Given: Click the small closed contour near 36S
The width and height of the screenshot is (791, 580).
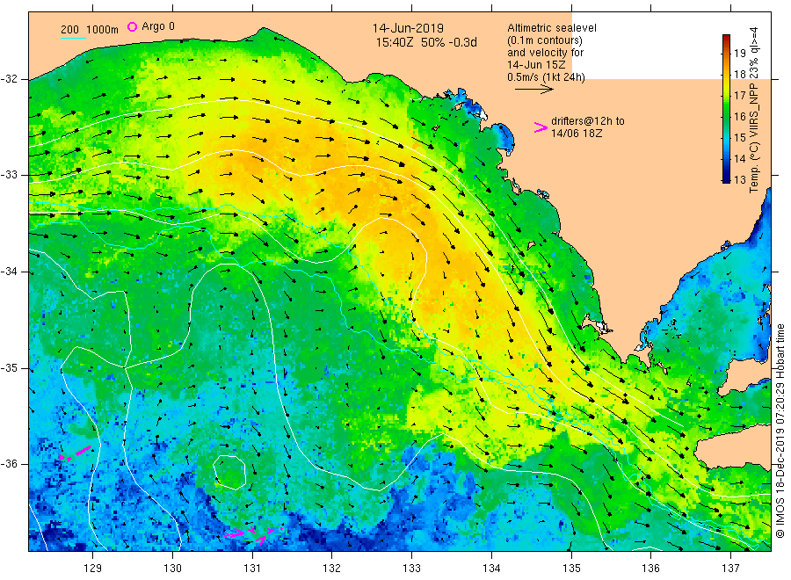Looking at the screenshot, I should click(229, 472).
